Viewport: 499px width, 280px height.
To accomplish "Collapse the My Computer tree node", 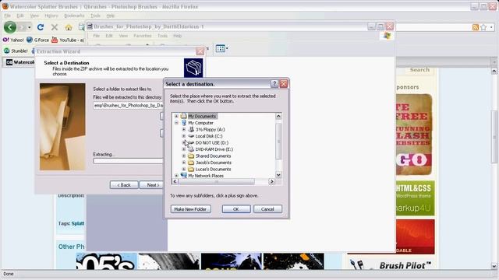I will point(176,123).
